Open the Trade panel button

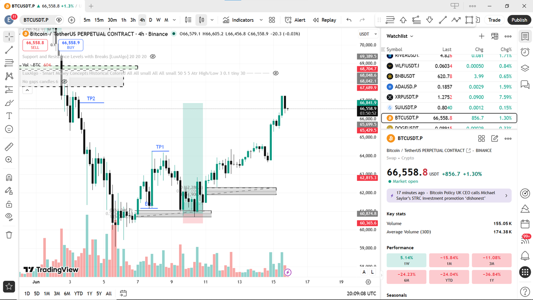(494, 20)
